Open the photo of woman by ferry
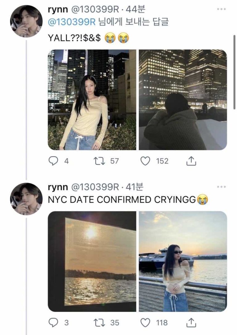Viewport: 237px width, 335px height. 183,261
